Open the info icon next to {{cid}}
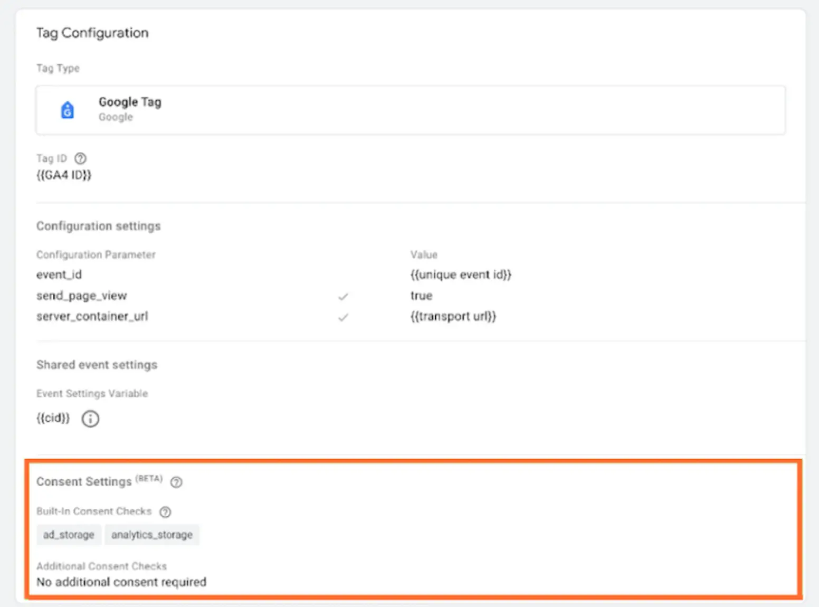Screen dimensions: 819x607 pos(90,419)
